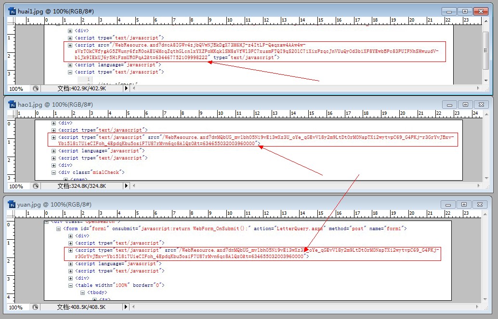The image size is (498, 319).
Task: Click the status bar preview icon in yuan.jpg
Action: tap(35, 307)
